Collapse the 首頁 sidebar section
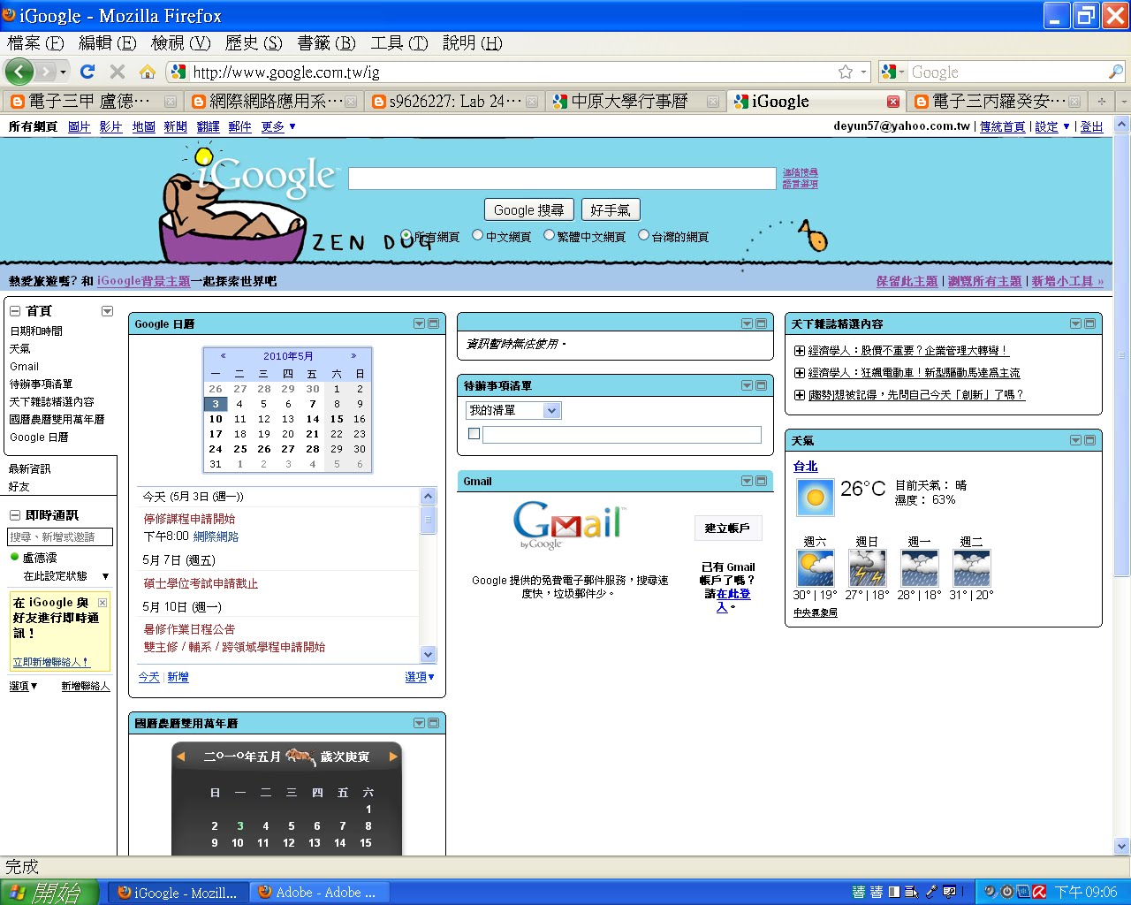 15,311
